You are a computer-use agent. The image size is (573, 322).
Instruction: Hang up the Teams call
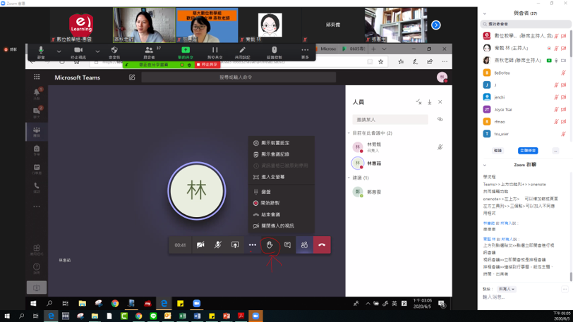[x=322, y=244]
